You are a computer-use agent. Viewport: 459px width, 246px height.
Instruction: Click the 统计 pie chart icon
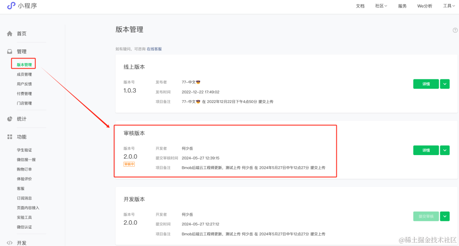(10, 119)
